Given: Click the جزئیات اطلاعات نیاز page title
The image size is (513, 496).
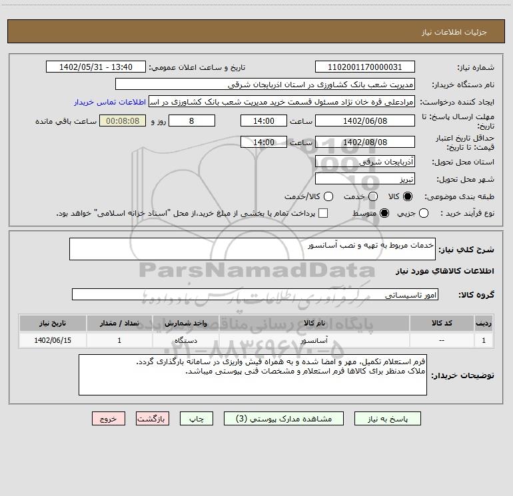Looking at the screenshot, I should click(454, 32).
